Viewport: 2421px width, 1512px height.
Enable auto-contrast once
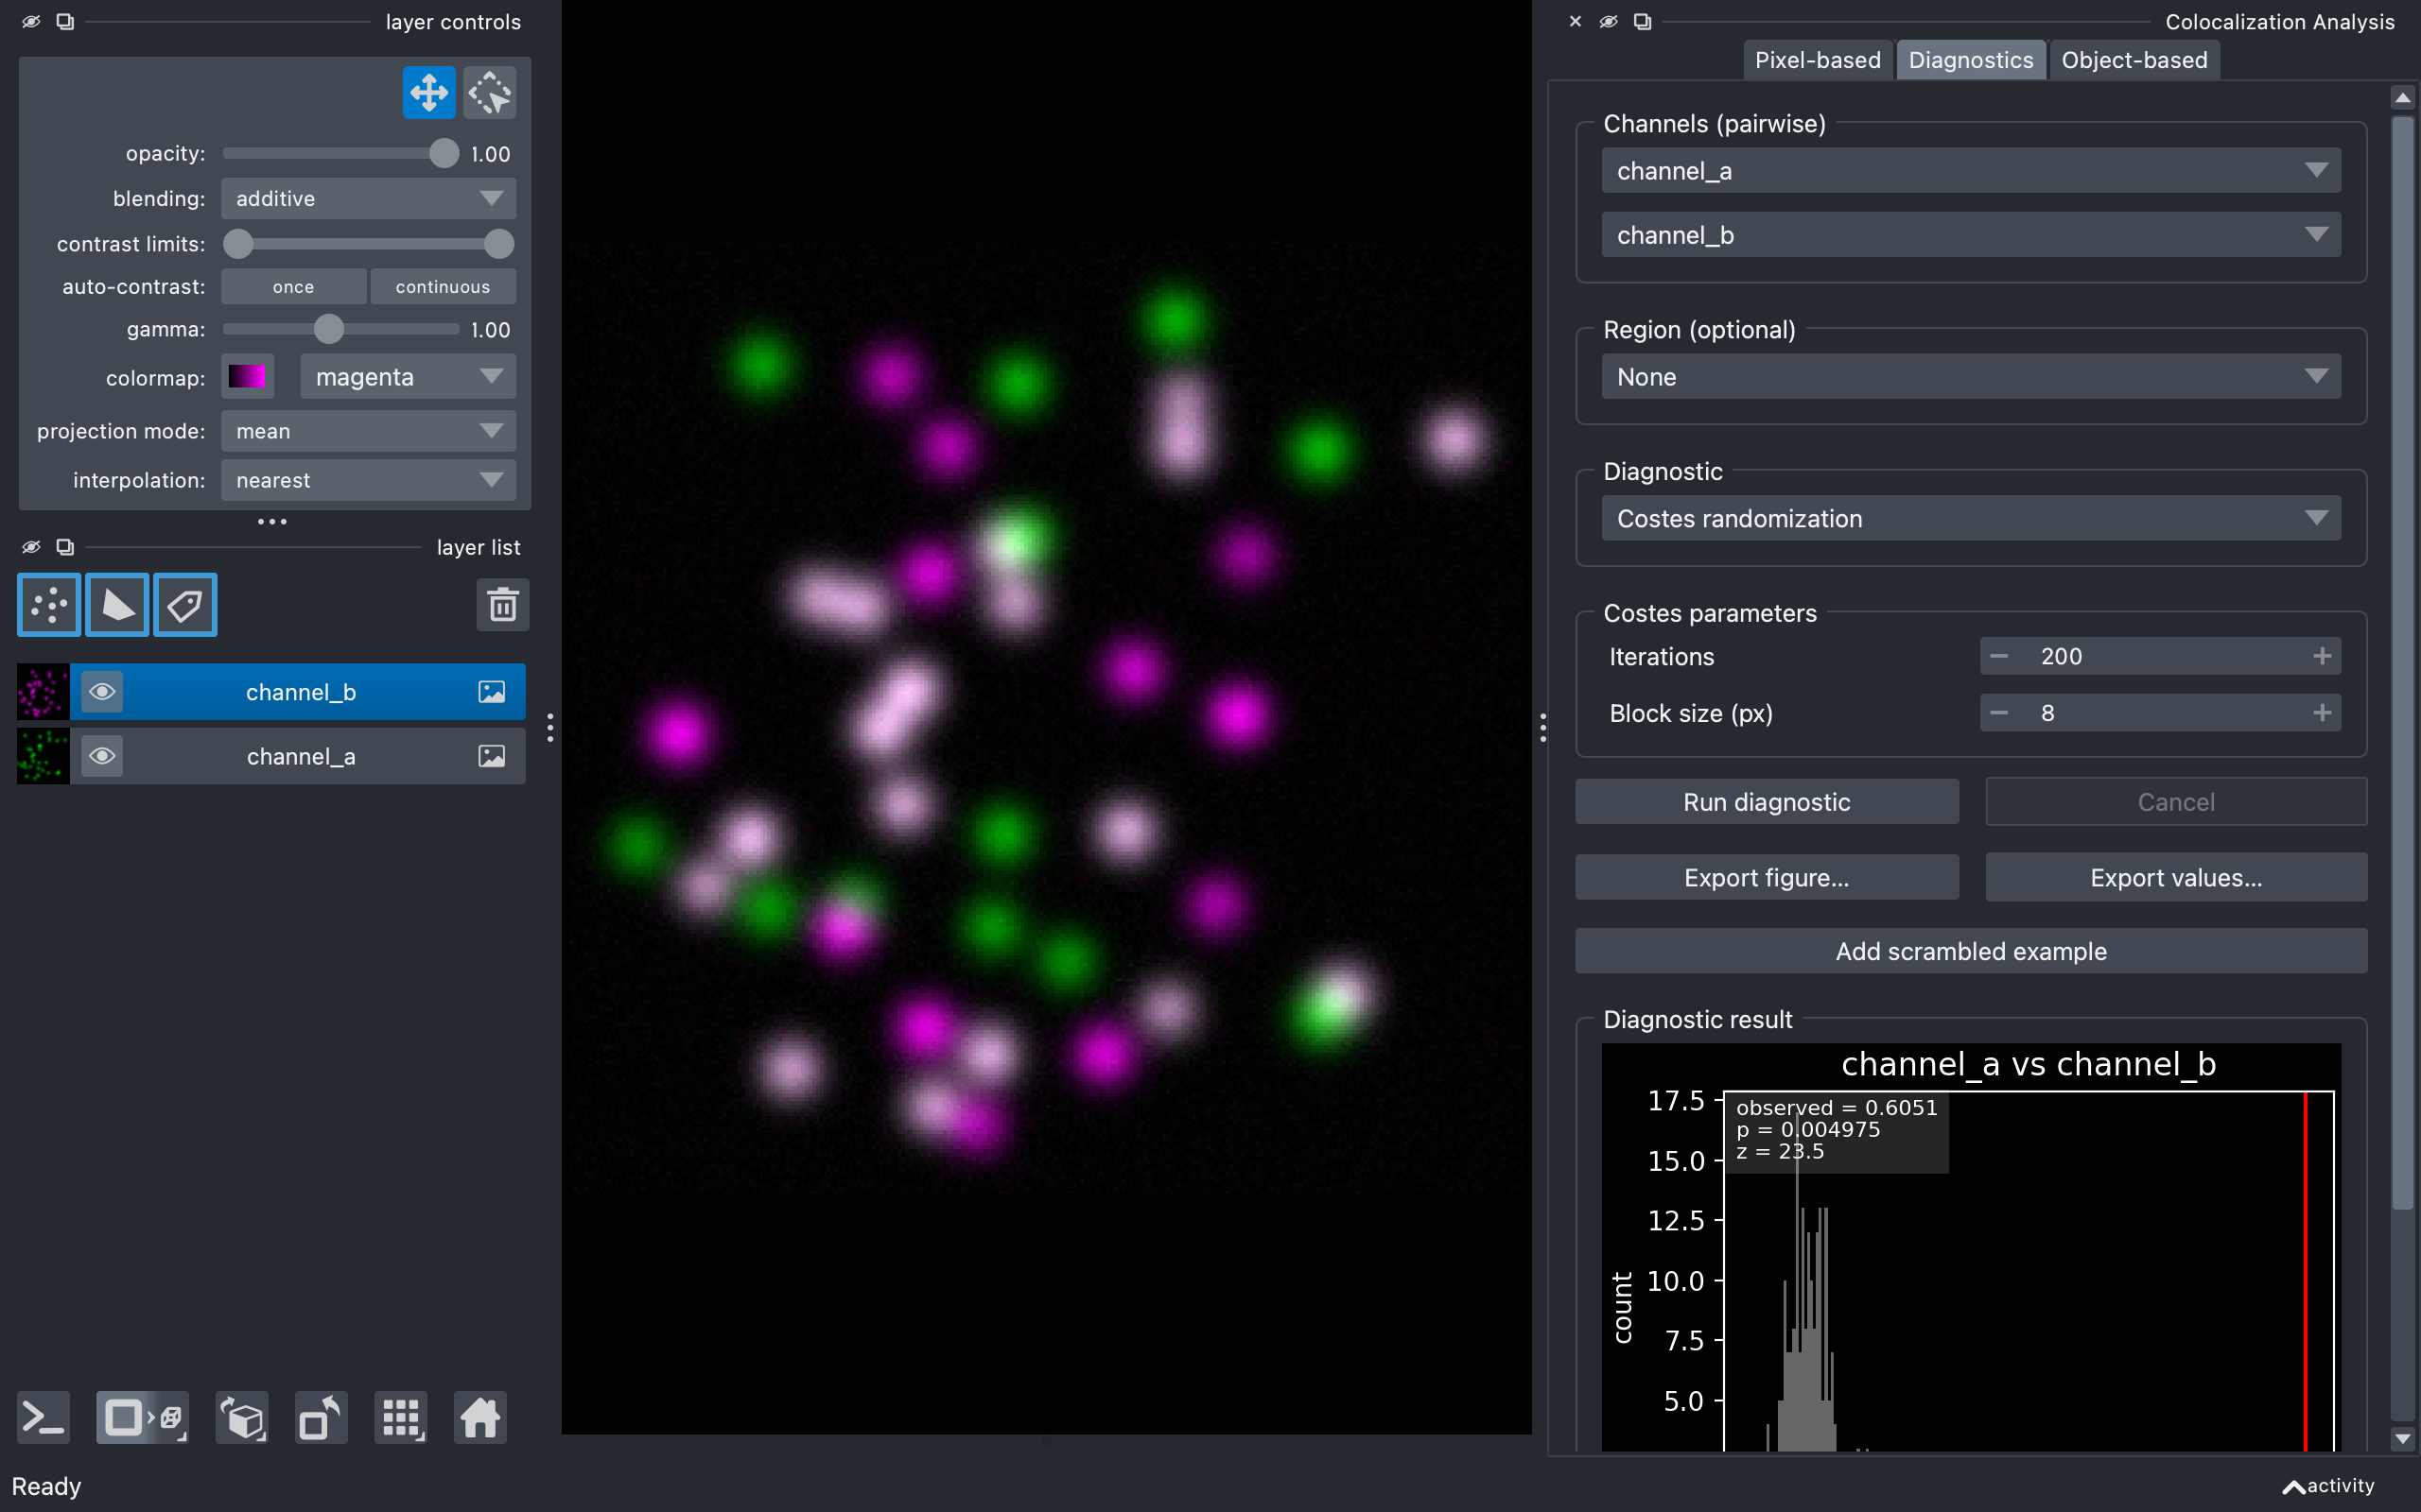point(293,287)
